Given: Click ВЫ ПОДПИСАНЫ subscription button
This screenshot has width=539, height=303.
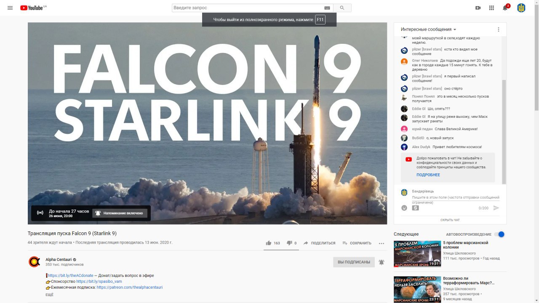Looking at the screenshot, I should pyautogui.click(x=354, y=262).
